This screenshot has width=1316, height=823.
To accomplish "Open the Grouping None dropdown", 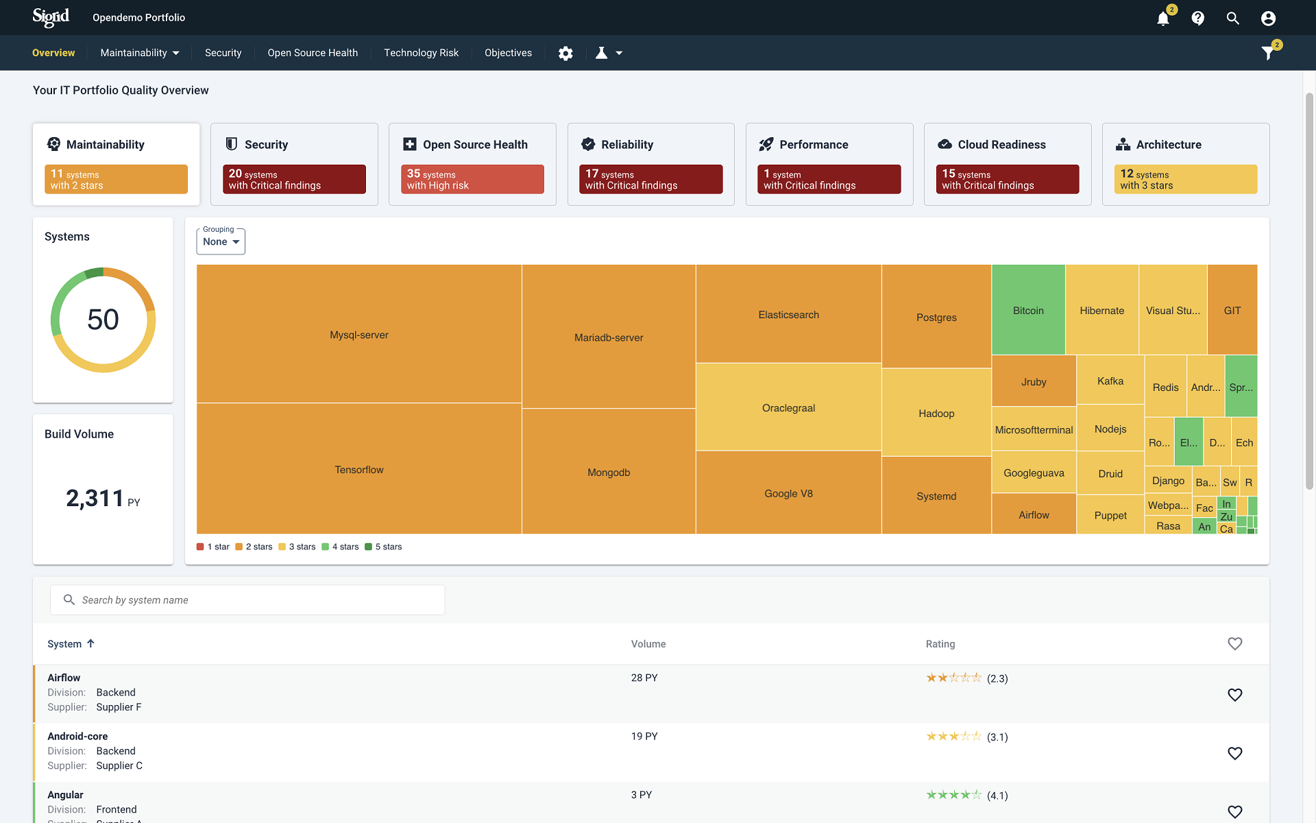I will click(x=221, y=241).
